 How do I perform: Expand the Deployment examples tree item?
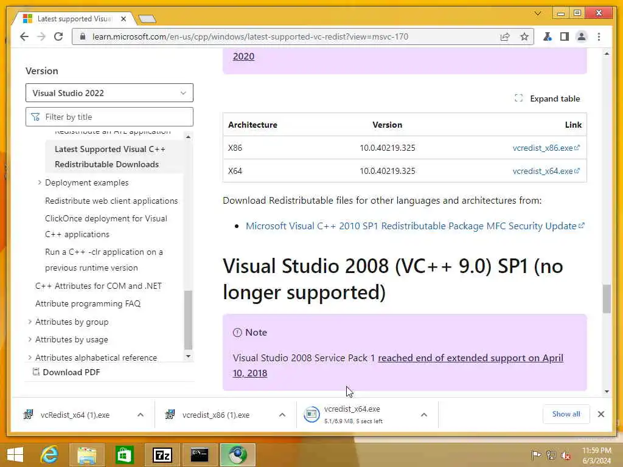(x=40, y=182)
